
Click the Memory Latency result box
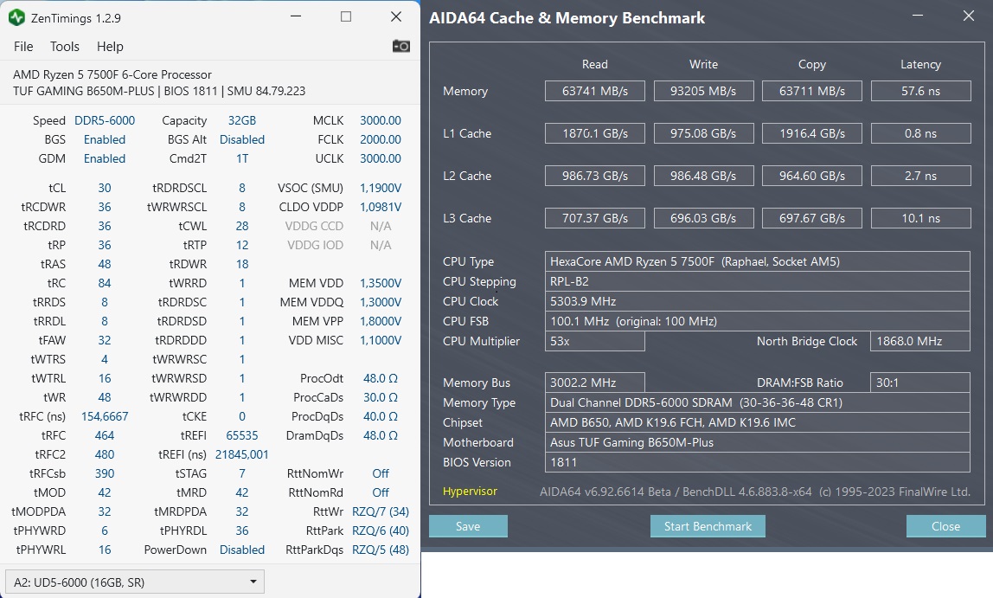919,91
